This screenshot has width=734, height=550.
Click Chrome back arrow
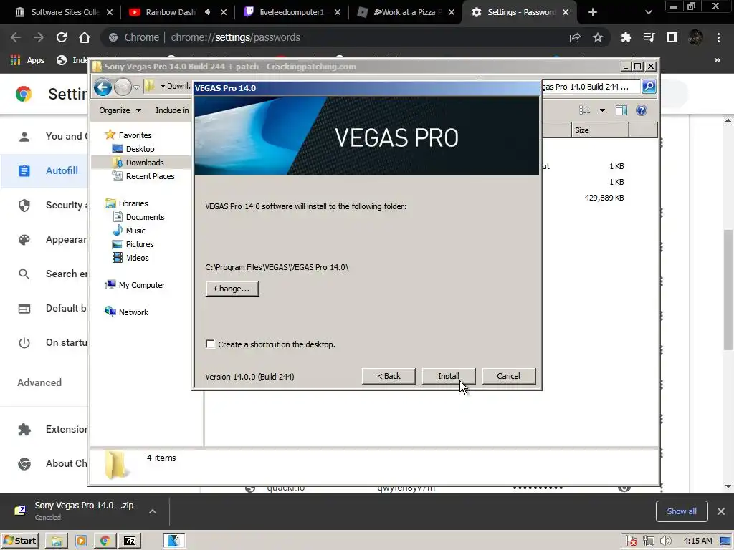click(16, 37)
